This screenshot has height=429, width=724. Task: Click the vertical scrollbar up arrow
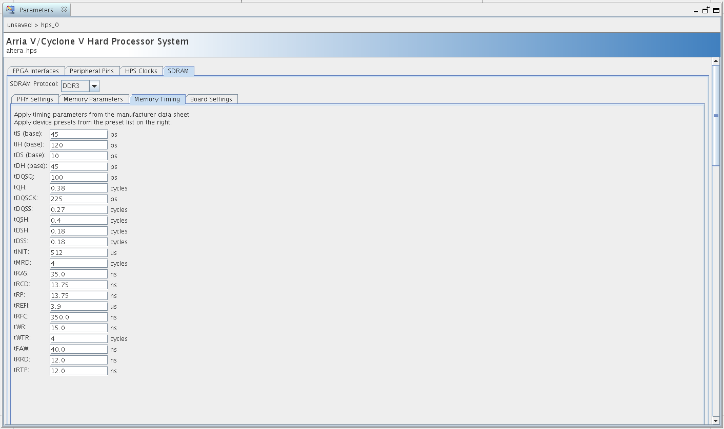716,61
